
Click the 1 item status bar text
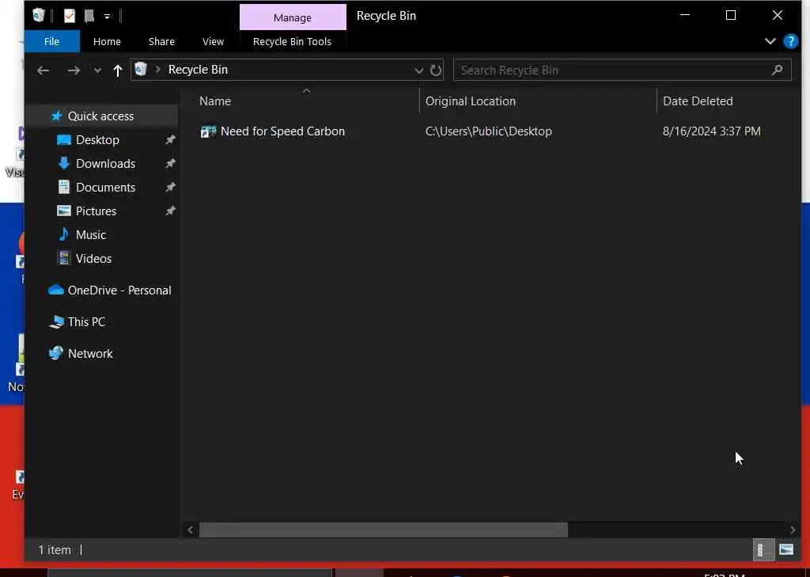pyautogui.click(x=55, y=550)
